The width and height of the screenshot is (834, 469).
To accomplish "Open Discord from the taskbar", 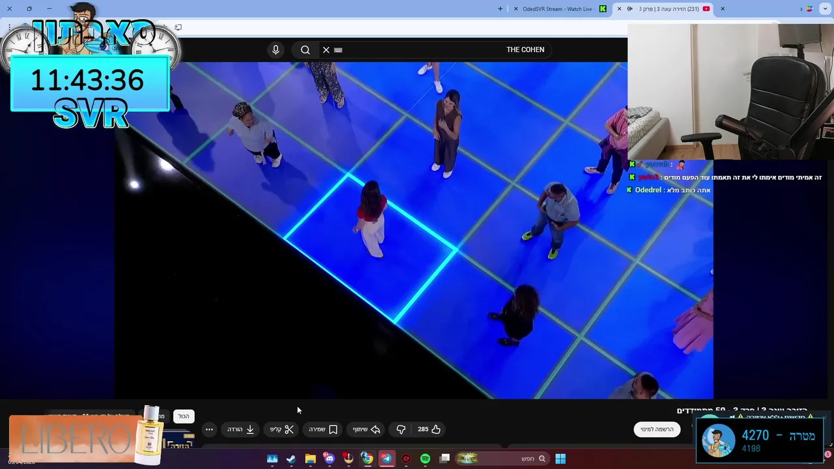I will pyautogui.click(x=330, y=459).
